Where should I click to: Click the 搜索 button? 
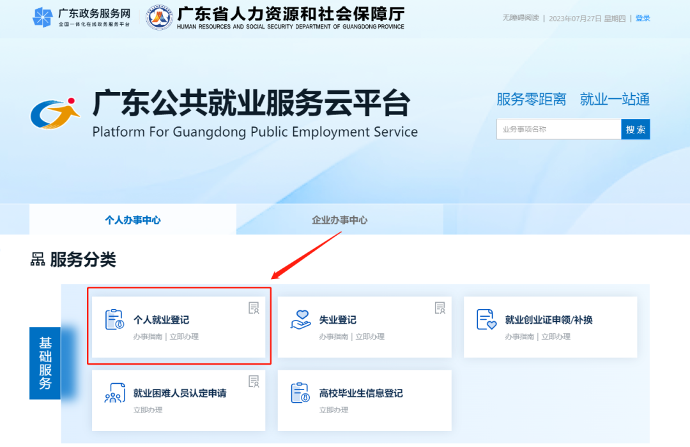pos(636,130)
